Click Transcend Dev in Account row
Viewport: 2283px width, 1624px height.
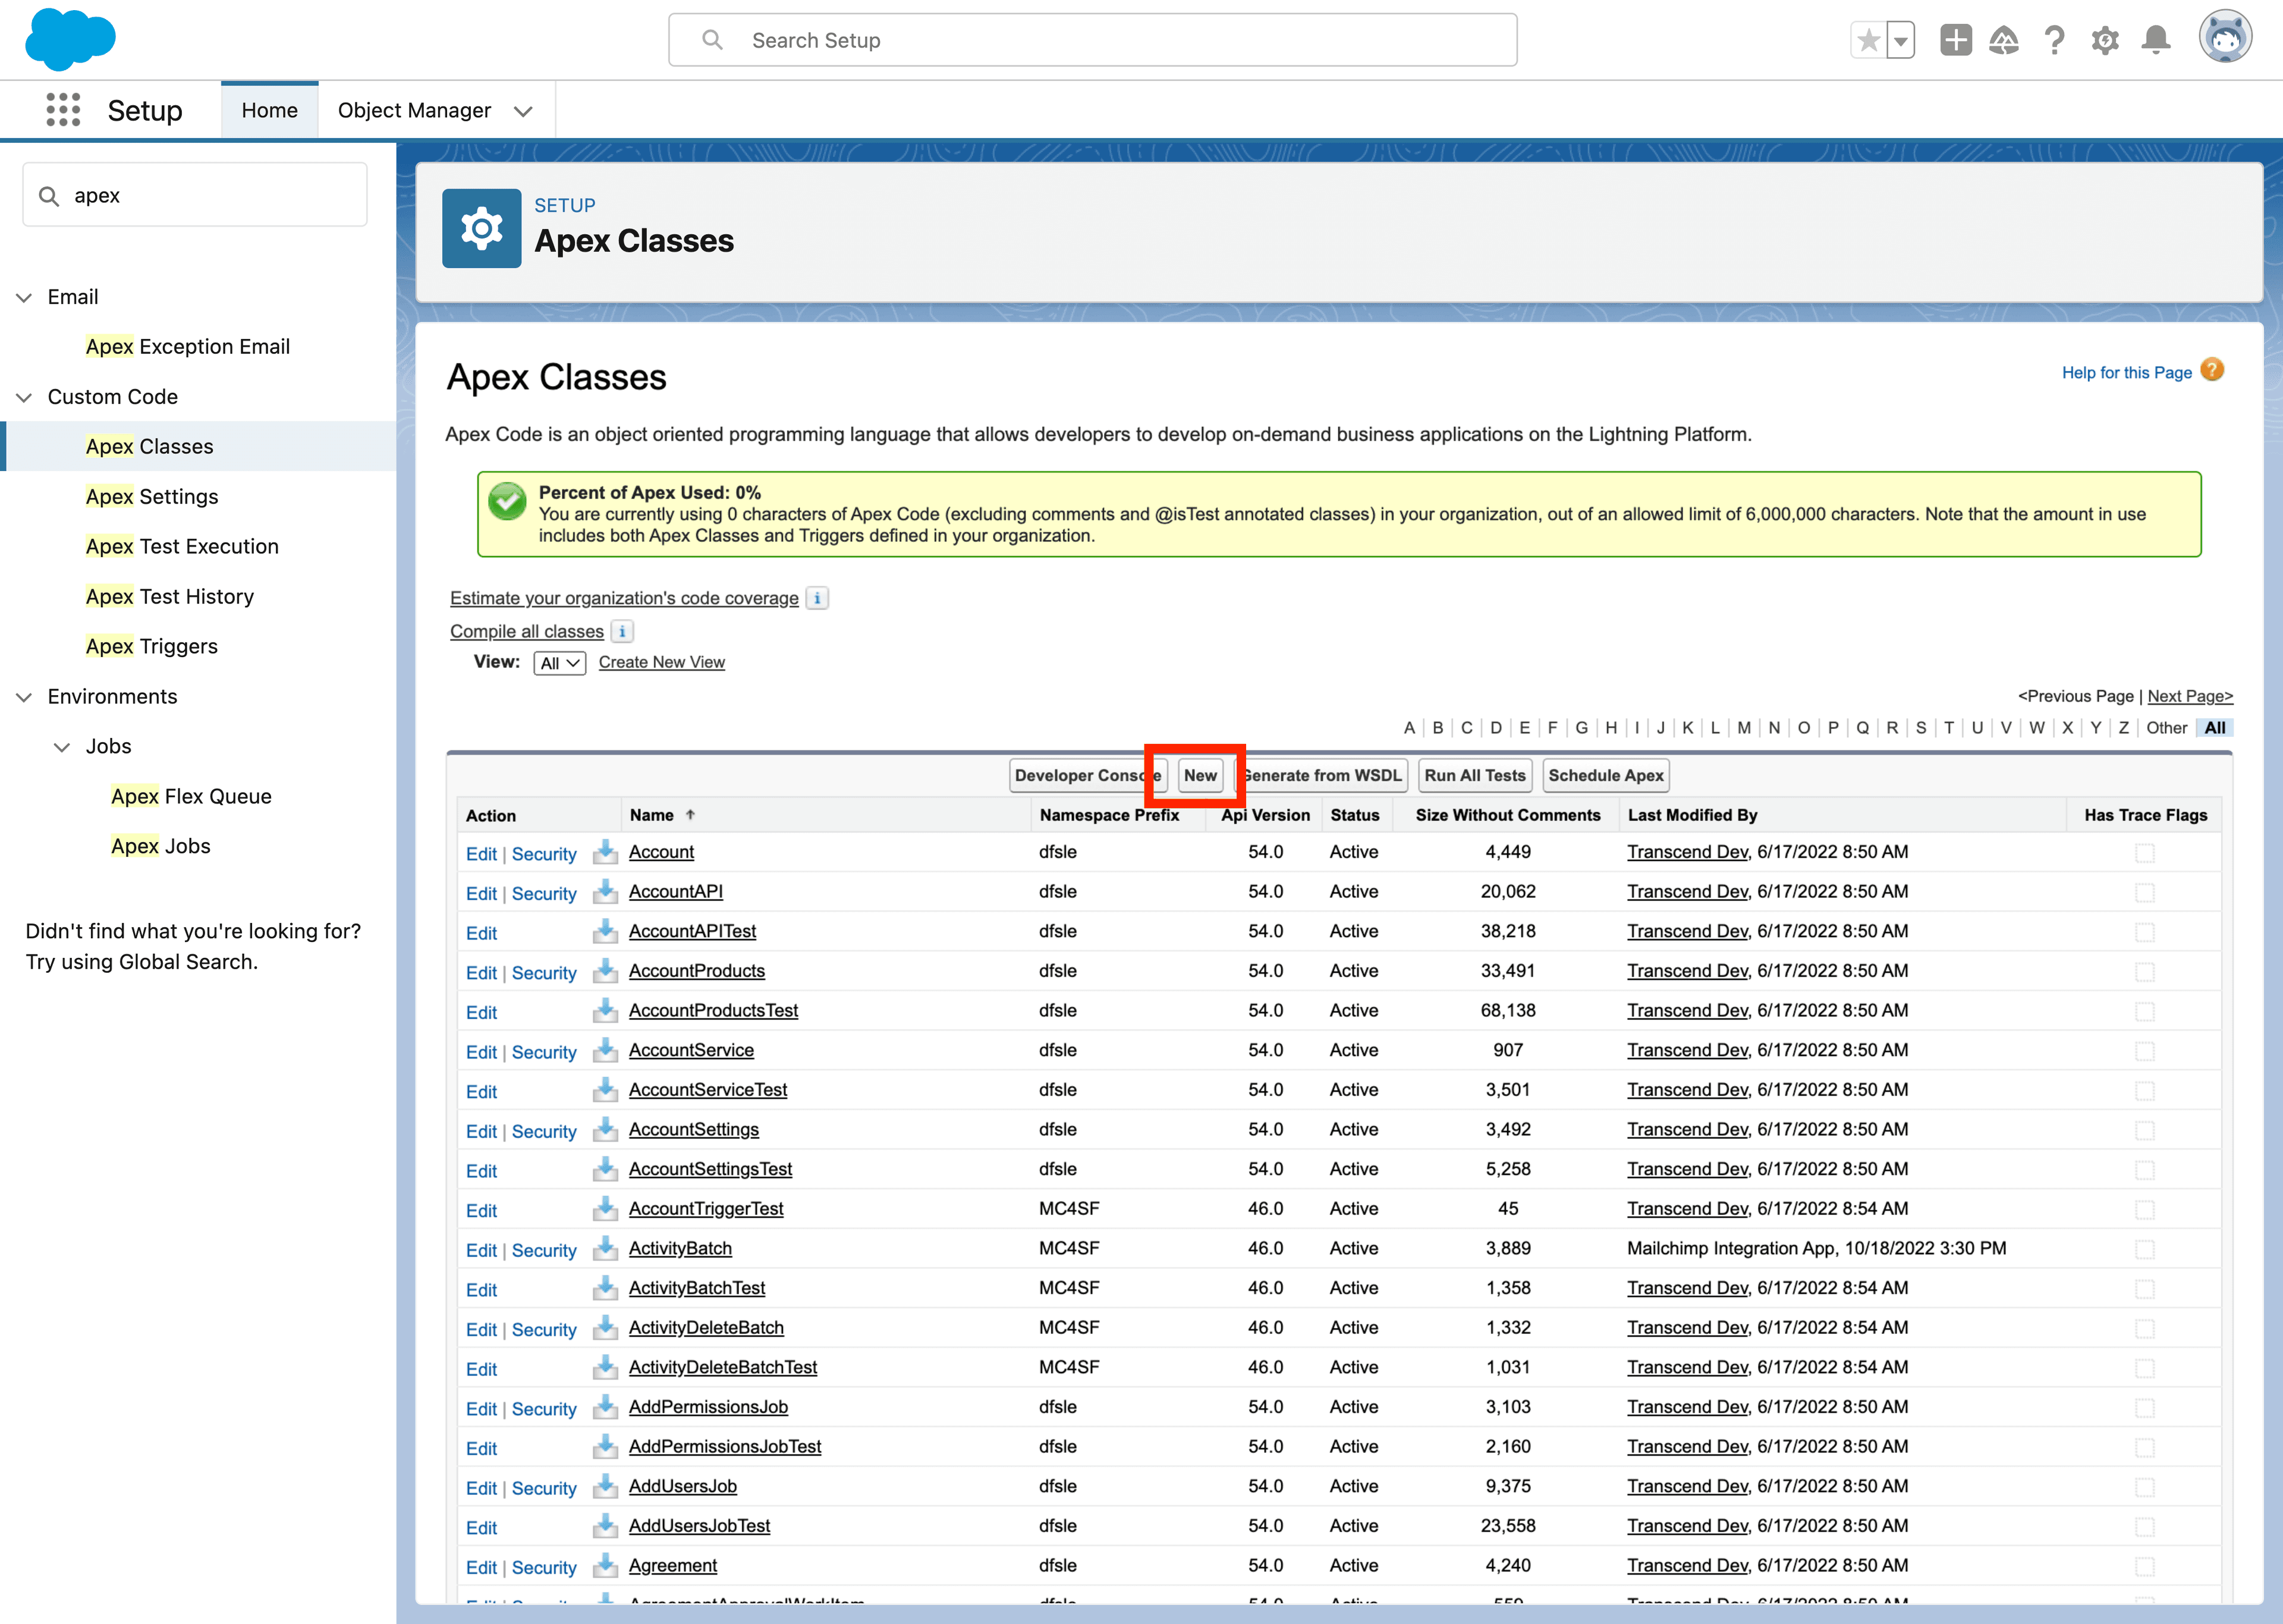[1687, 852]
